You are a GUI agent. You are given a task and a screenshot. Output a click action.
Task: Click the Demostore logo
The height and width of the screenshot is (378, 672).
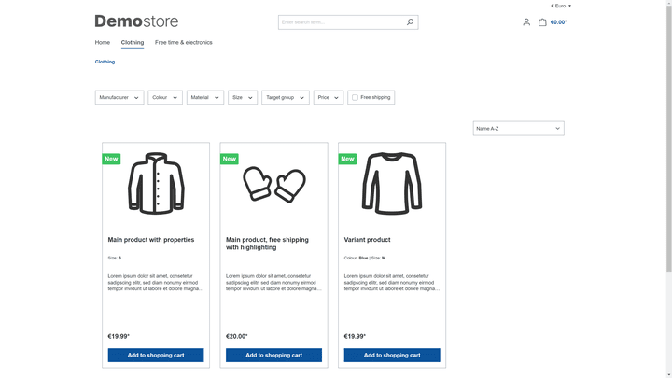click(136, 21)
